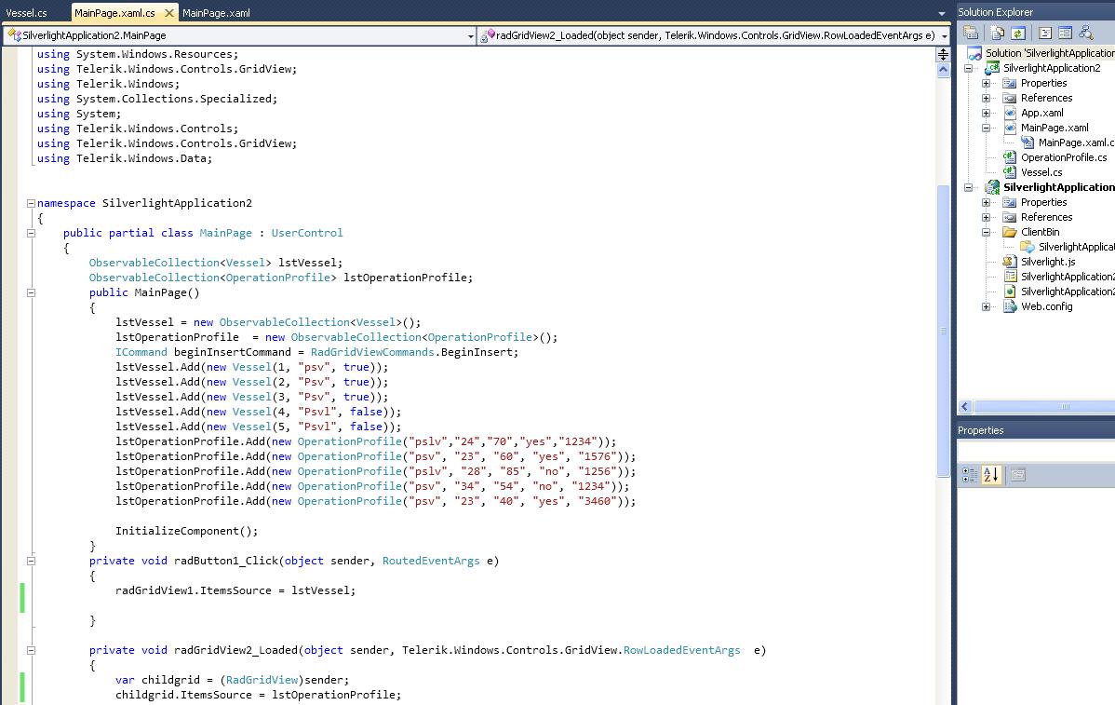This screenshot has width=1115, height=705.
Task: Click the View Code toolbar icon
Action: click(x=1045, y=33)
